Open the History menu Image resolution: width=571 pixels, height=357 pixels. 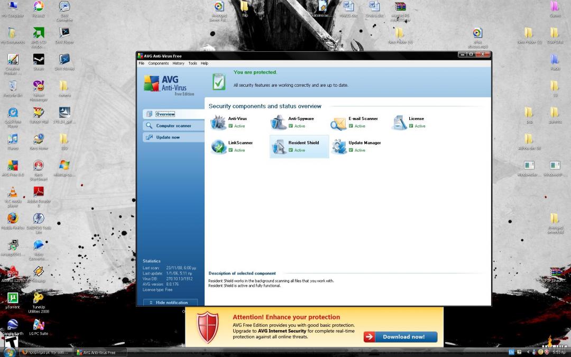[179, 63]
